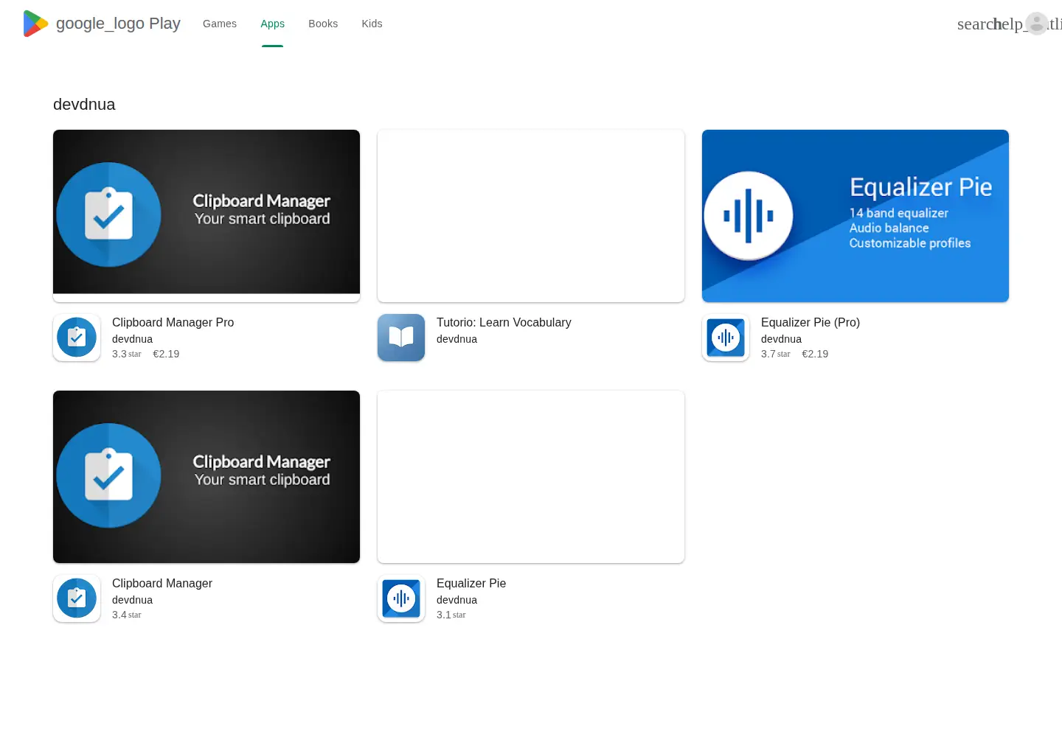
Task: Click the Google Play triangle logo
Action: pos(35,24)
